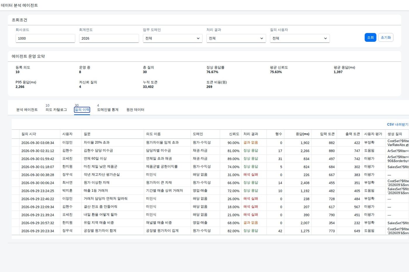Download the table via CSV 내려받기

(398, 124)
